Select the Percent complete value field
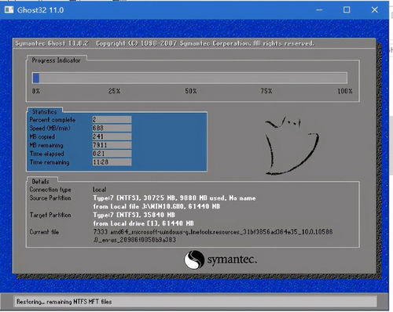Image resolution: width=393 pixels, height=312 pixels. pos(112,120)
